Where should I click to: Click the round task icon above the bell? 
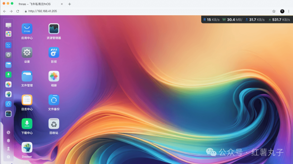9,133
